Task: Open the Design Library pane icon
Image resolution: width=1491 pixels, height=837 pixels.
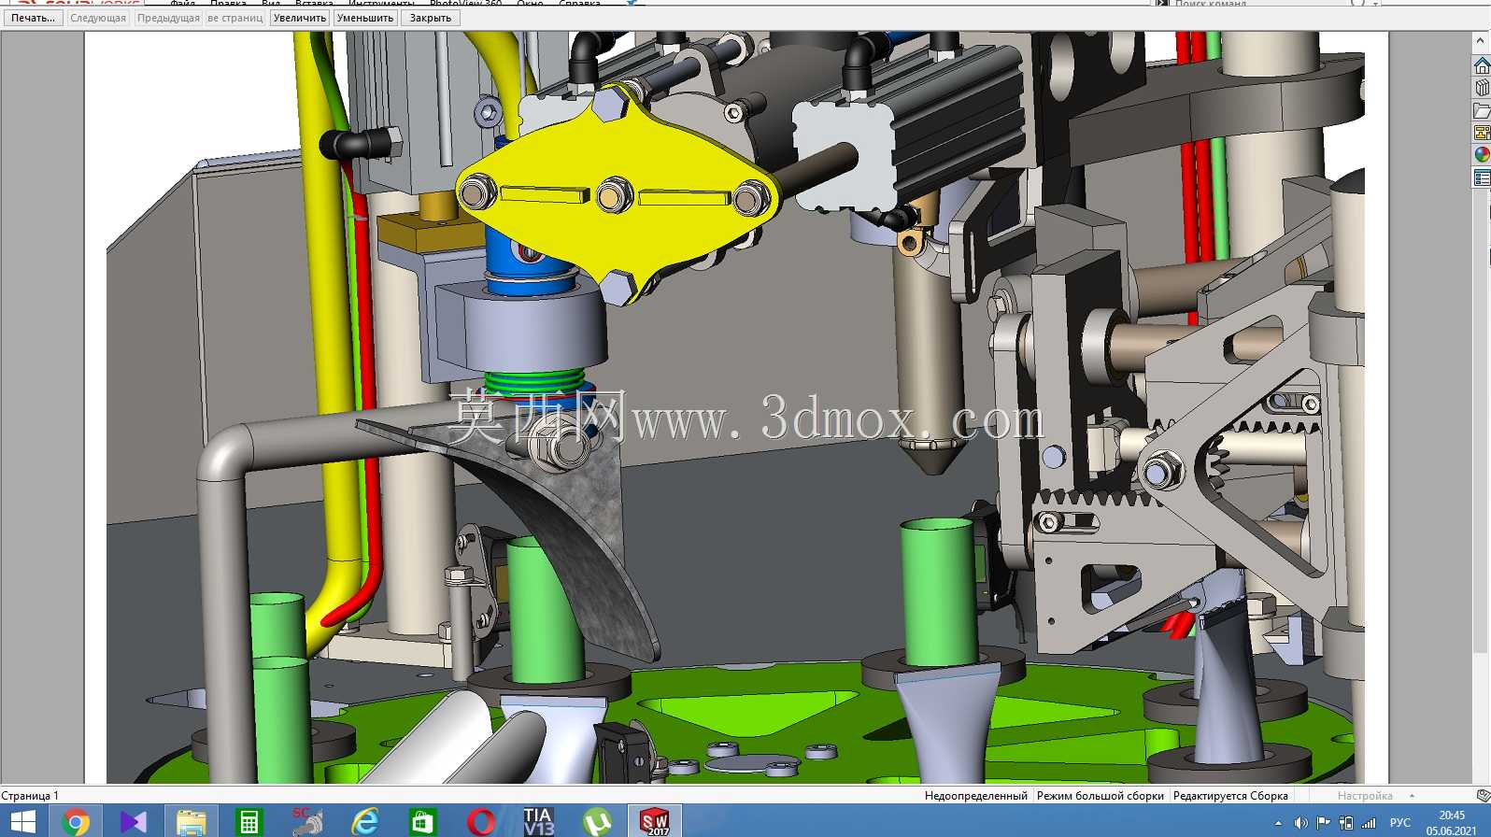Action: coord(1482,88)
